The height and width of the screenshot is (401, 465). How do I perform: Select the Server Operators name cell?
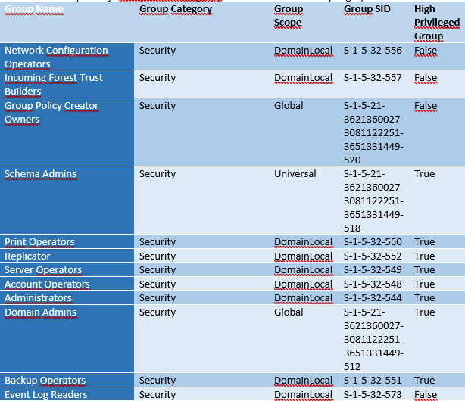click(x=43, y=270)
